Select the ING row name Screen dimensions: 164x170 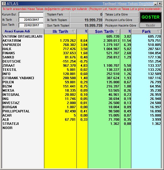tap(6, 99)
